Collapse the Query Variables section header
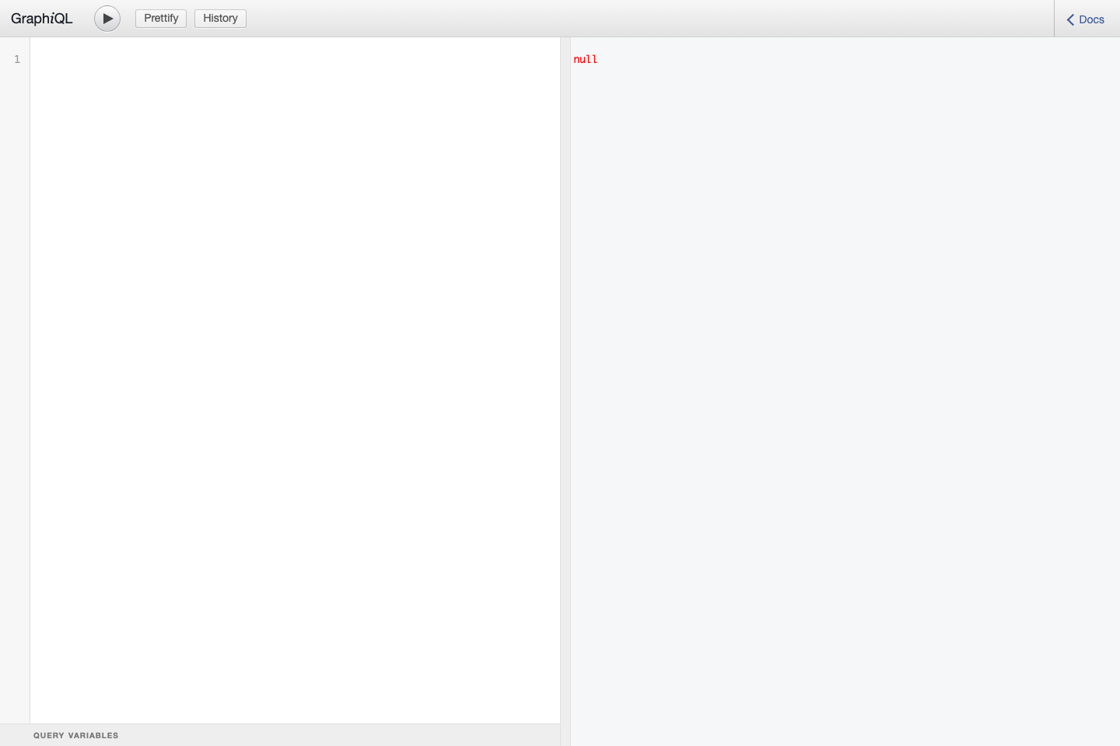Viewport: 1120px width, 746px height. click(x=75, y=734)
